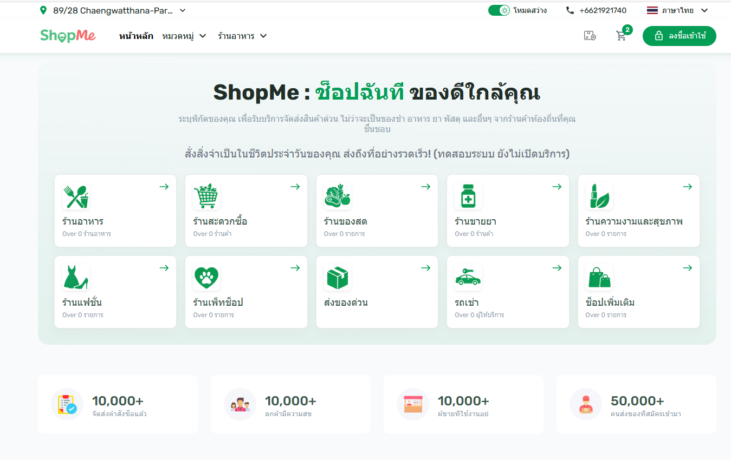Open the ภาษาไทย language dropdown
Viewport: 731px width, 460px height.
[677, 10]
